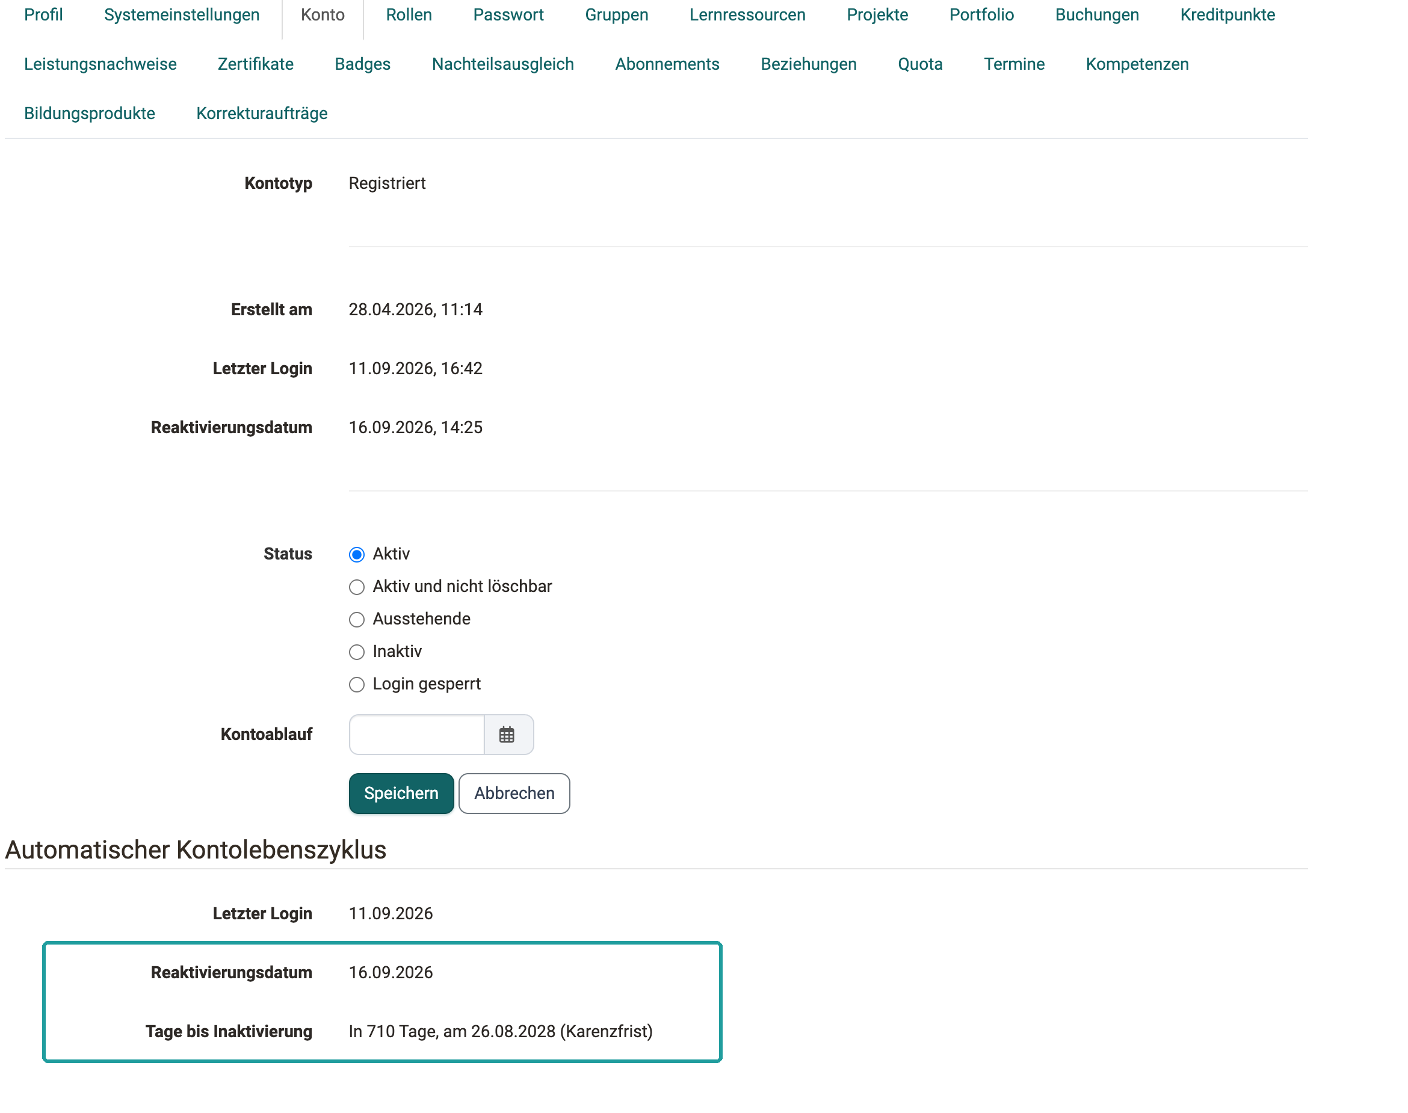Choose Aktiv und nicht löschbar status
Image resolution: width=1408 pixels, height=1113 pixels.
click(356, 587)
